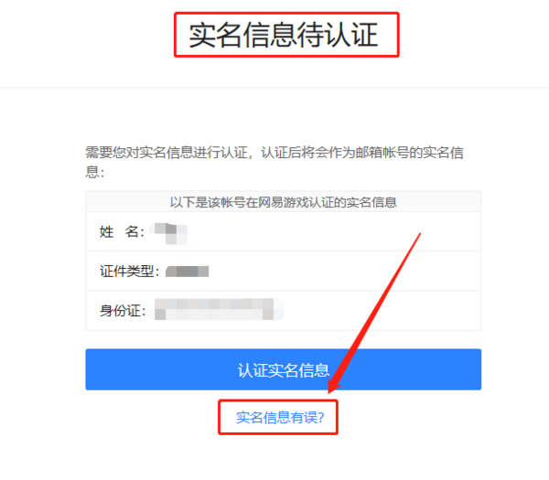The width and height of the screenshot is (549, 480).
Task: Open the 实名信息有误? link
Action: (280, 418)
